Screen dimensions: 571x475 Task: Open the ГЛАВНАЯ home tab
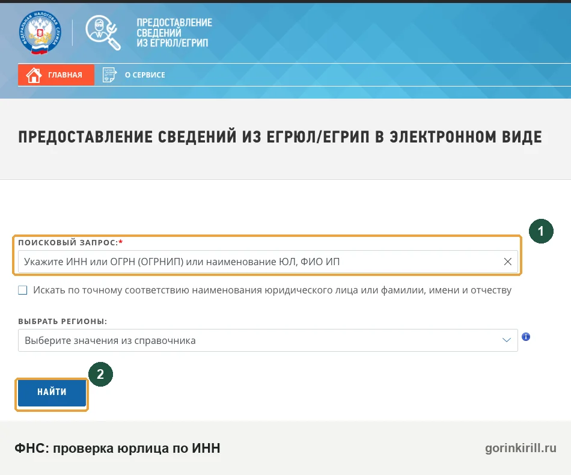(56, 75)
